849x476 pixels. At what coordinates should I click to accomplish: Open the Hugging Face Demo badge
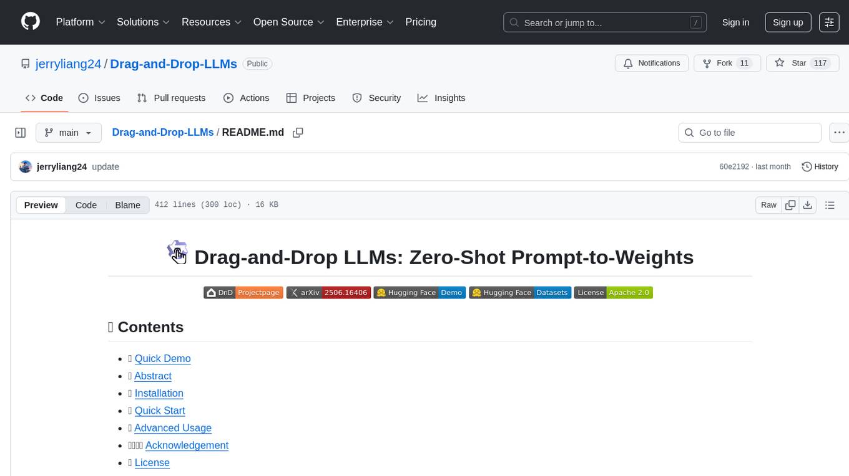pyautogui.click(x=420, y=292)
